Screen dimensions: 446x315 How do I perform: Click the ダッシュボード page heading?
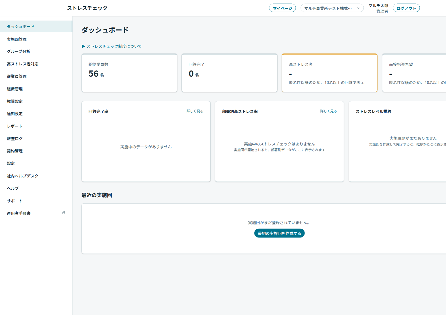(x=105, y=30)
